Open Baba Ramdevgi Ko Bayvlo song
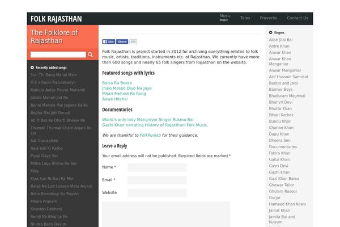The width and height of the screenshot is (340, 227). pos(54,194)
